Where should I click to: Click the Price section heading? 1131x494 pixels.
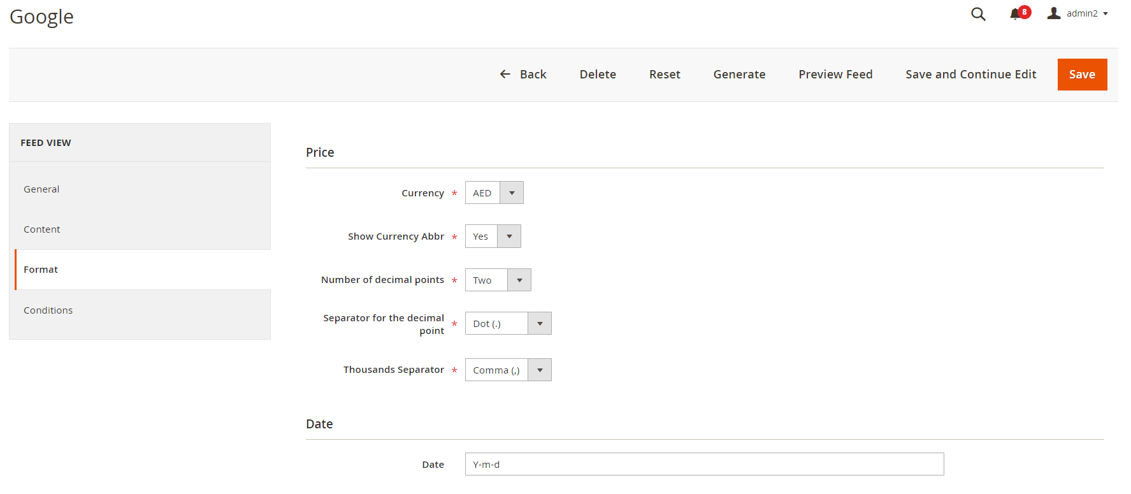point(320,152)
